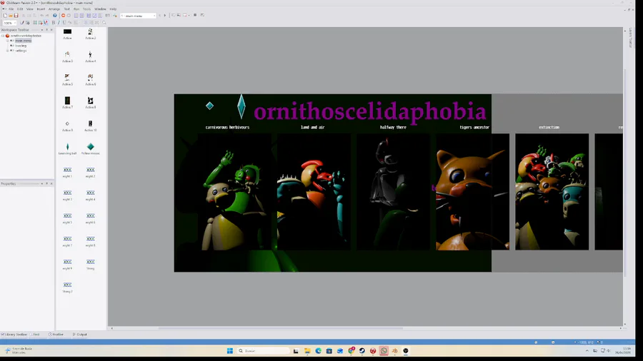Click the ornithoscelidaphobia title text in frame
Viewport: 643px width, 361px height.
click(370, 111)
